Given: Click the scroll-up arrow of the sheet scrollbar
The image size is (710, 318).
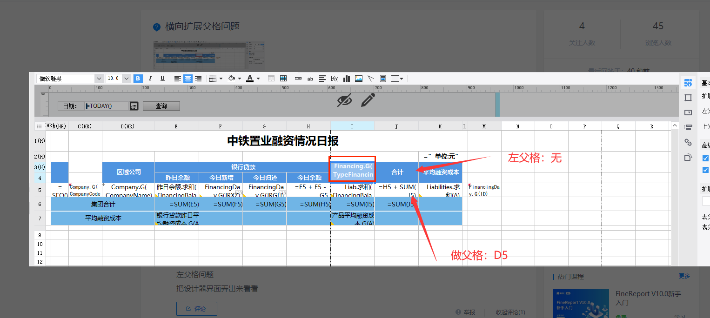Looking at the screenshot, I should (675, 126).
